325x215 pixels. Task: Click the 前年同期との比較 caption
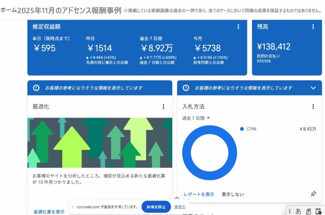(209, 62)
